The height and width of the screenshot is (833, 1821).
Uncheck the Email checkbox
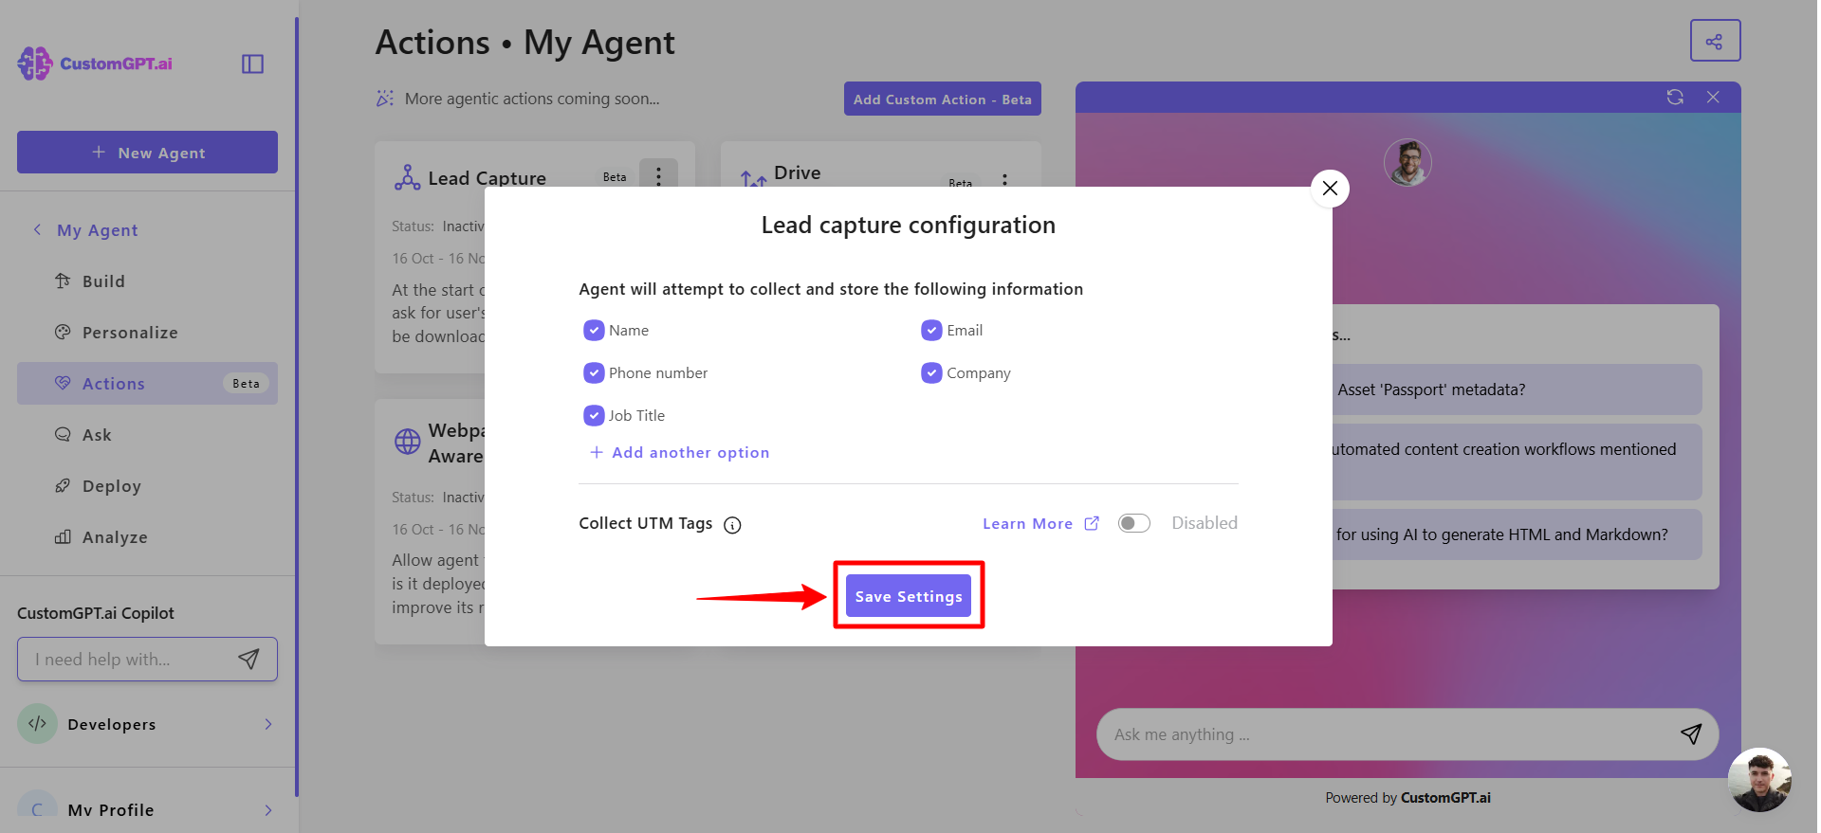[931, 330]
